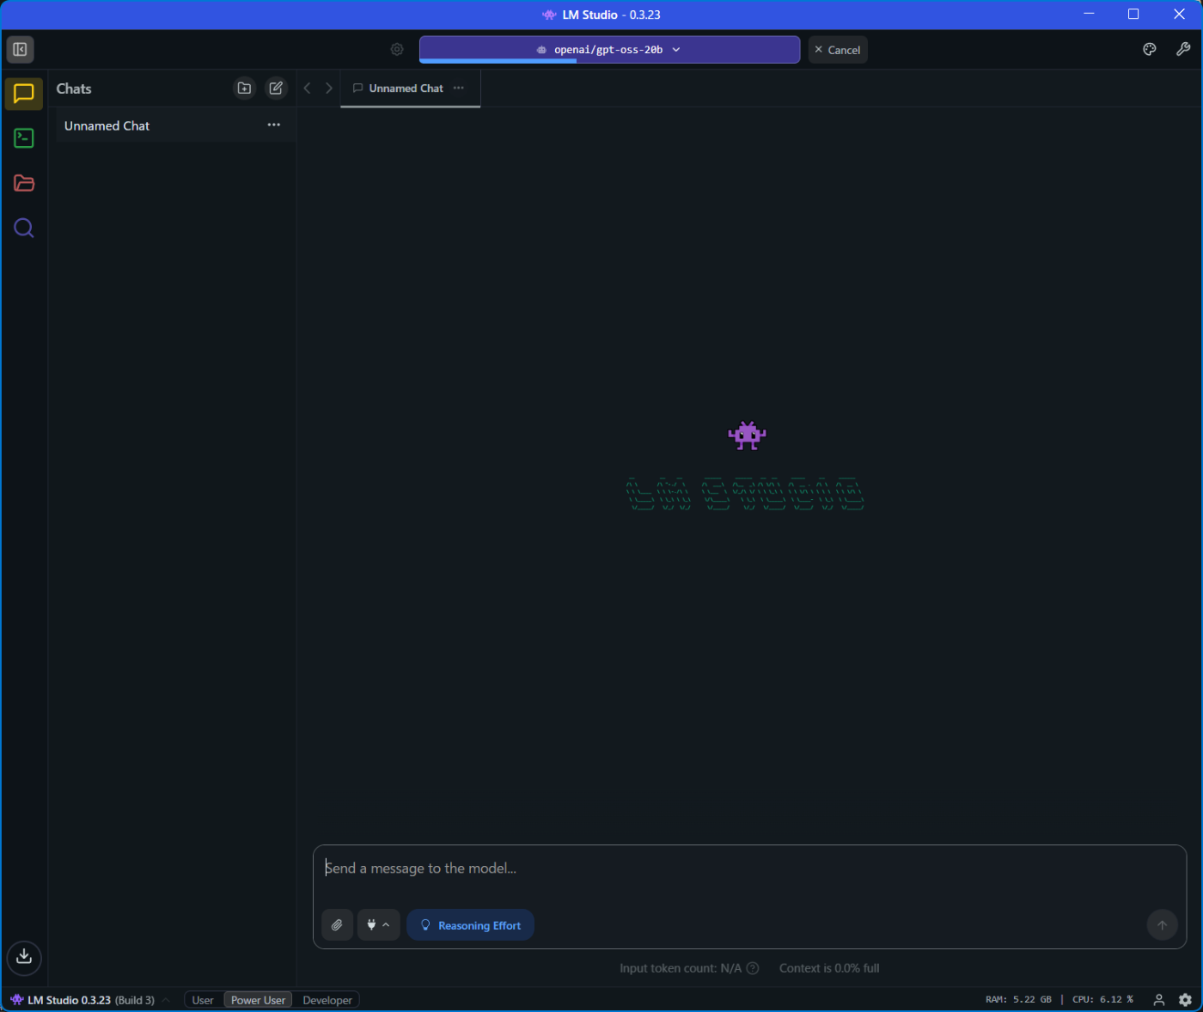
Task: Click the Input token count label
Action: [x=681, y=968]
